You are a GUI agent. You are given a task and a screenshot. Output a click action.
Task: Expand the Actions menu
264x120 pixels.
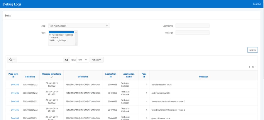click(x=96, y=60)
